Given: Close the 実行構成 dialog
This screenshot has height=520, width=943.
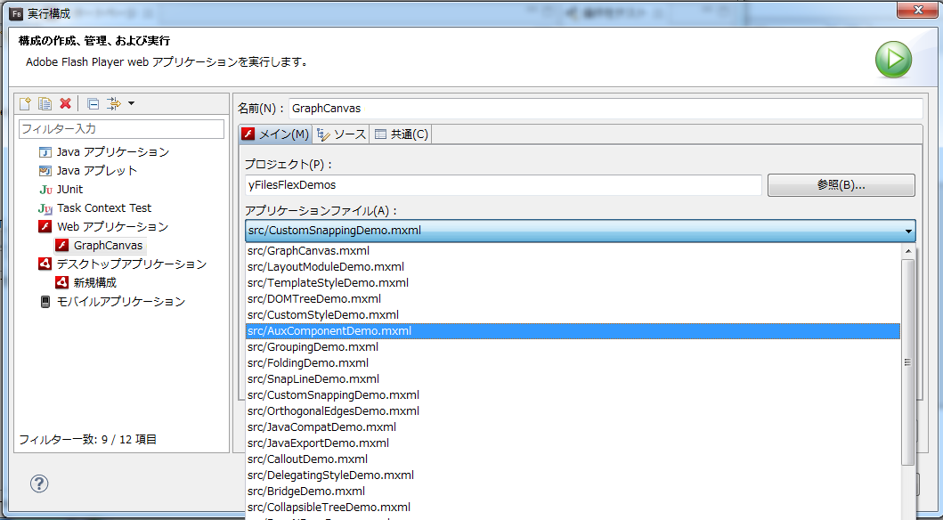Looking at the screenshot, I should click(918, 10).
